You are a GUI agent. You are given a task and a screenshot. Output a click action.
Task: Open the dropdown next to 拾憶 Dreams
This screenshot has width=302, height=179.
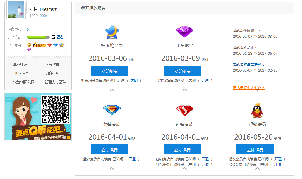point(56,9)
